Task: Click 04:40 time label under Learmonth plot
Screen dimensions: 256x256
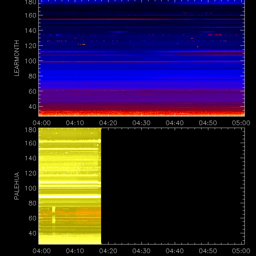Action: 175,123
